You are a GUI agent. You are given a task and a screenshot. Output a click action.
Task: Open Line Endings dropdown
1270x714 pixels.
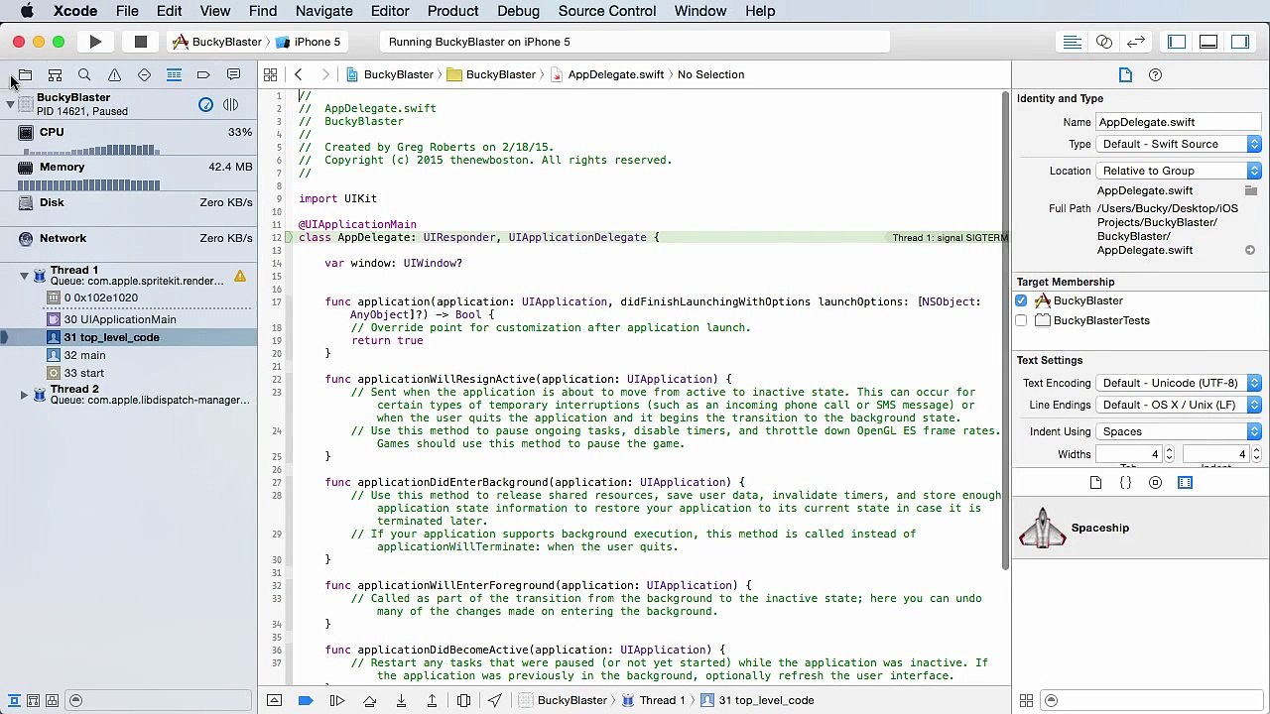tap(1179, 405)
